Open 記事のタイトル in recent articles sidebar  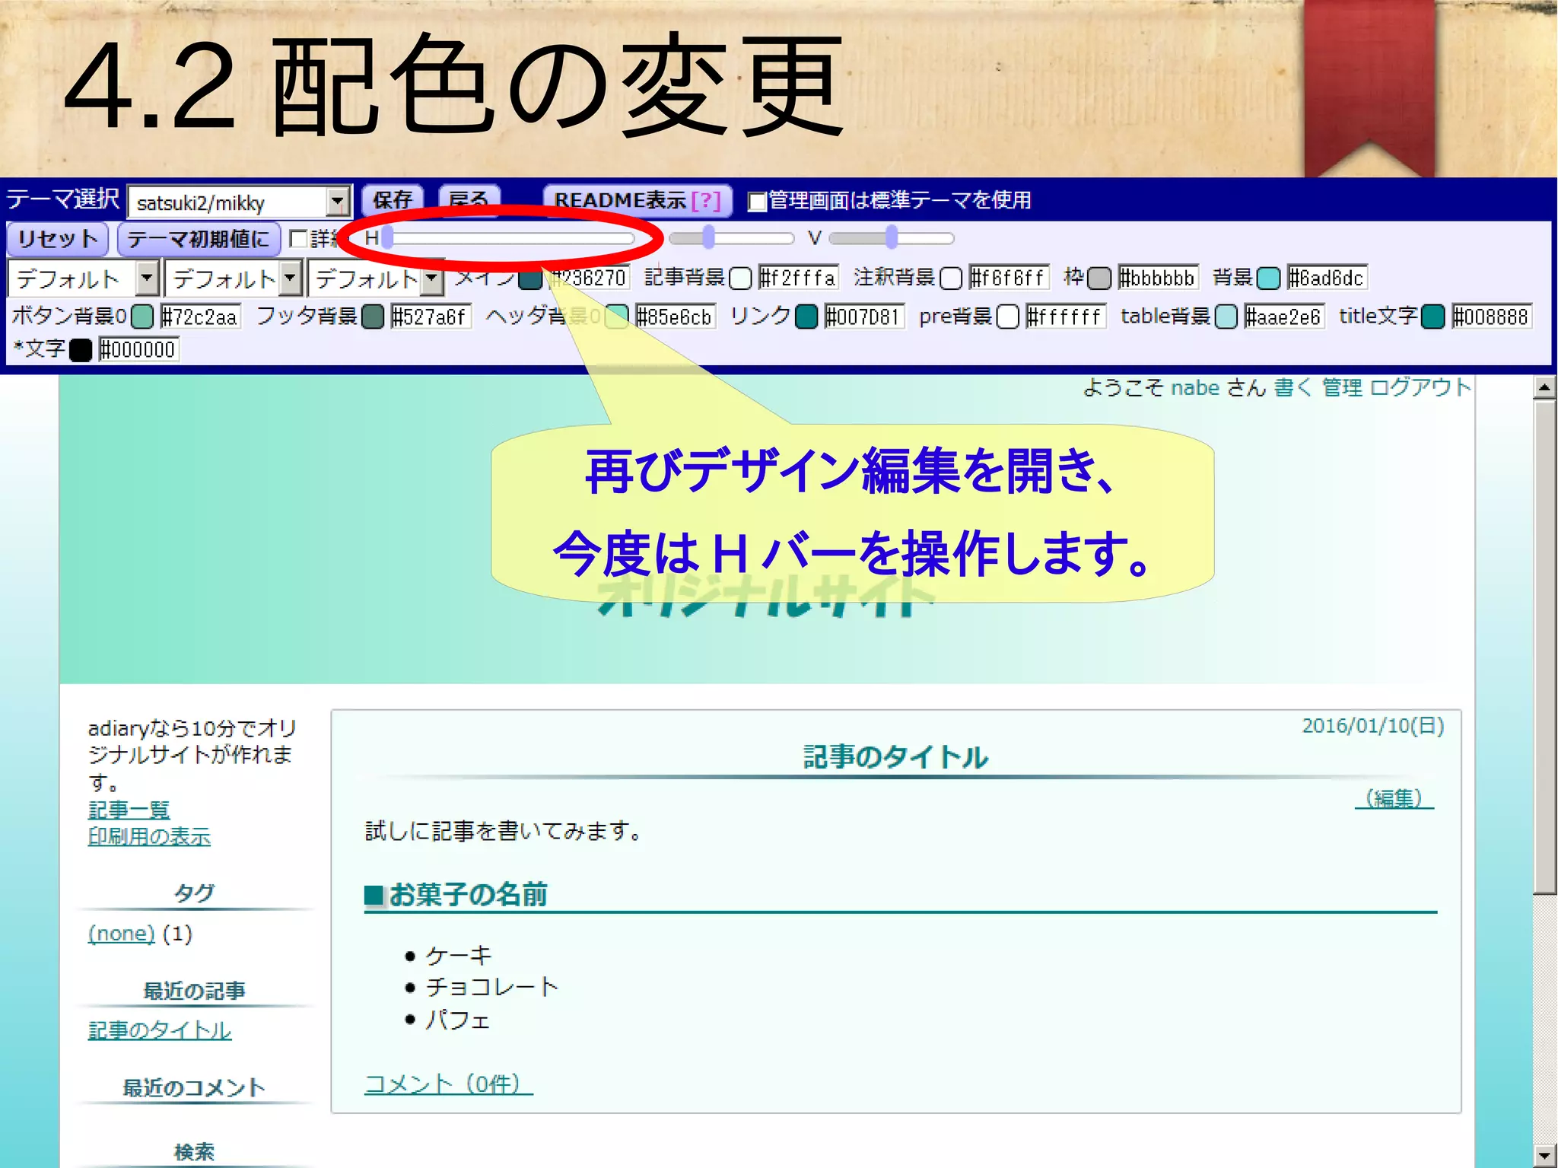point(160,1030)
